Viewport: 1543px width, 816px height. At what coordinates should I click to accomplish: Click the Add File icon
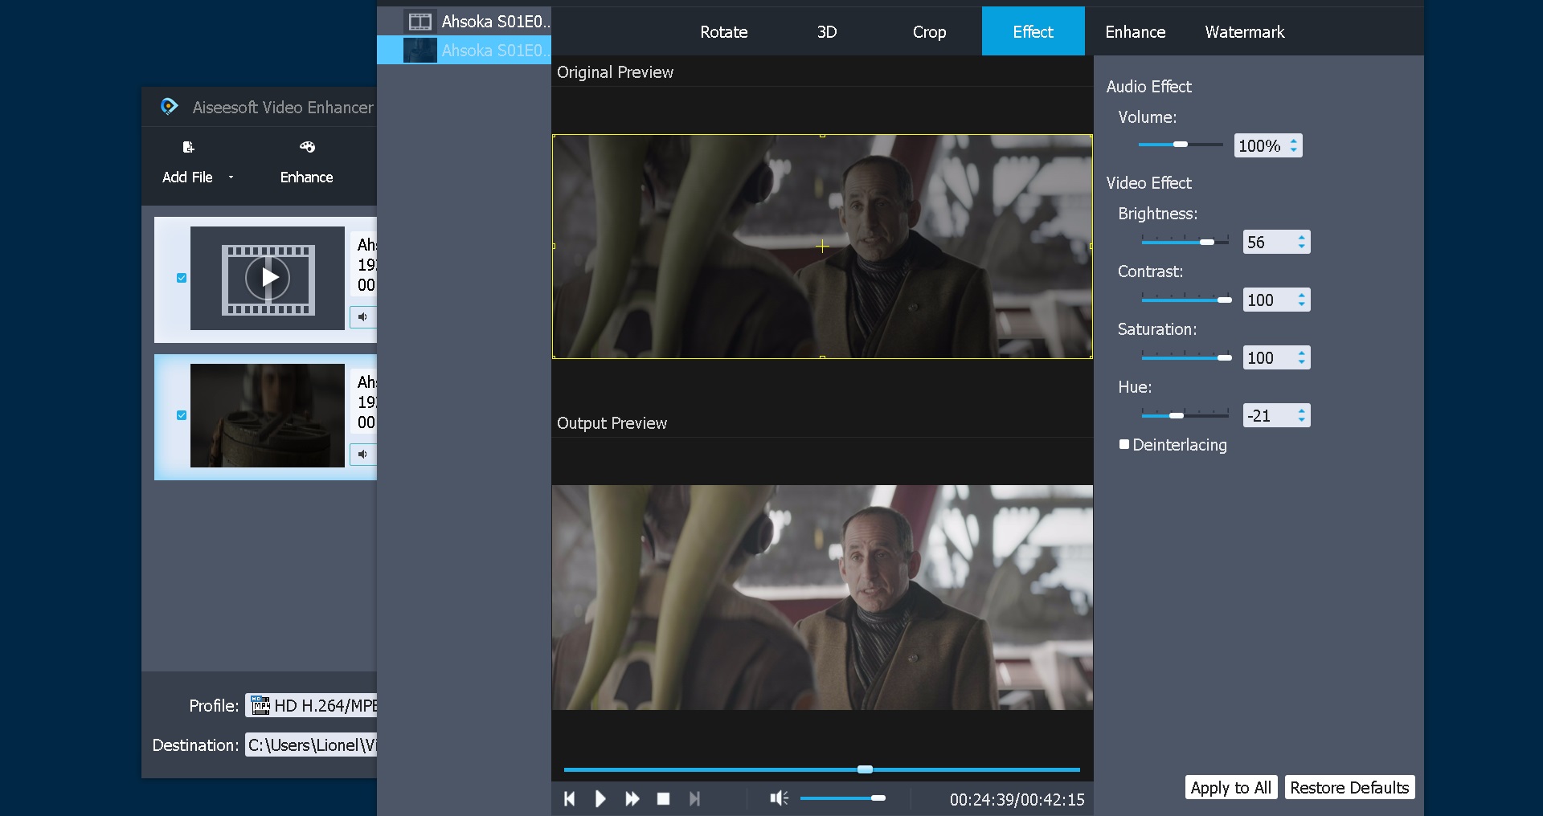[x=188, y=147]
